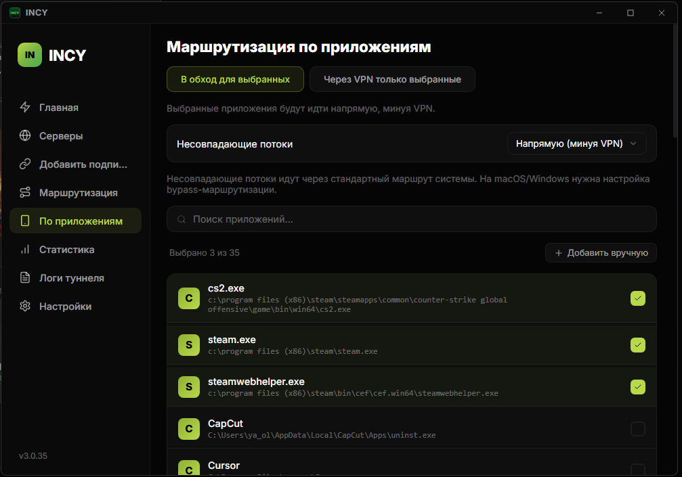
Task: Click Выбрано 3 из 35 counter text
Action: coord(205,253)
